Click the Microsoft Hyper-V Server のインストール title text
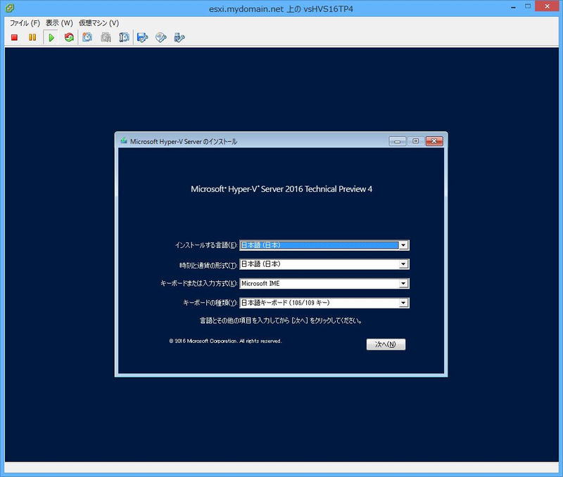This screenshot has height=477, width=563. click(x=184, y=142)
